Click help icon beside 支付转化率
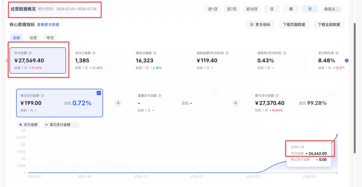The image size is (362, 187). click(337, 53)
